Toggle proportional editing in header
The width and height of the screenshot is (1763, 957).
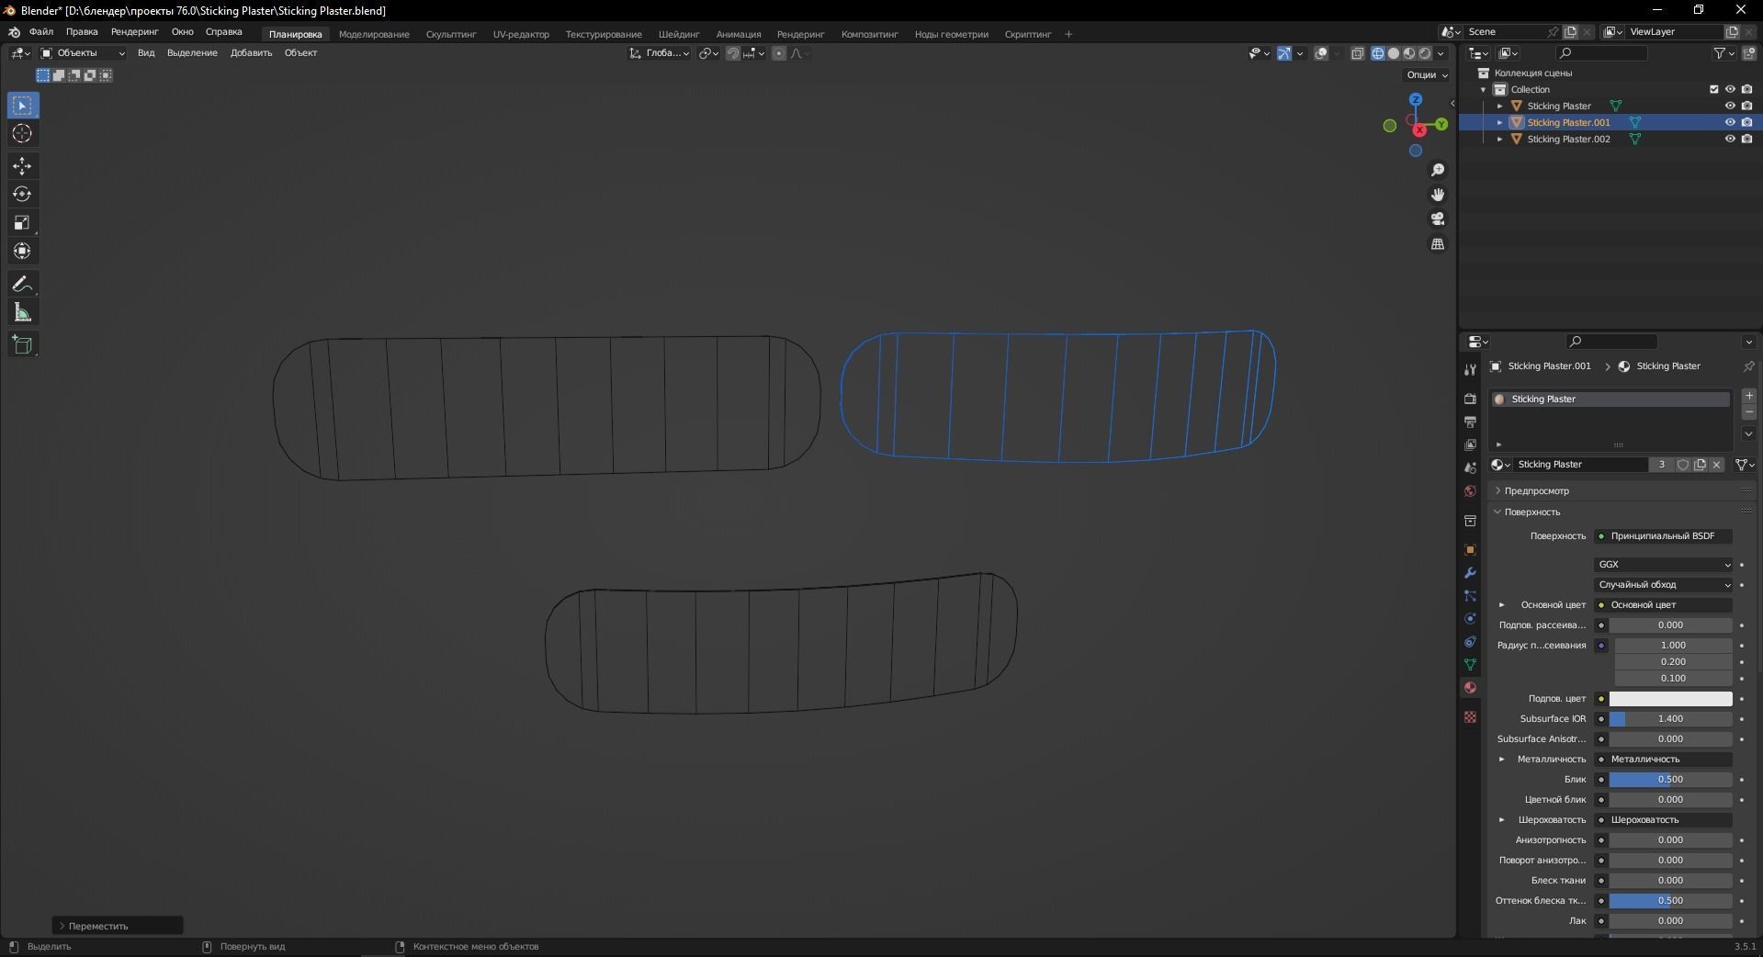coord(779,53)
